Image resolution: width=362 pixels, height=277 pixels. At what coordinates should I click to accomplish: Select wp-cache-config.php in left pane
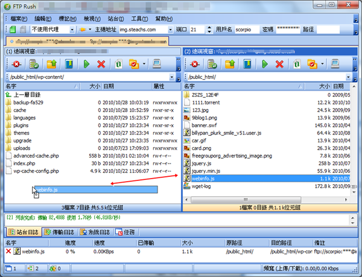[36, 171]
